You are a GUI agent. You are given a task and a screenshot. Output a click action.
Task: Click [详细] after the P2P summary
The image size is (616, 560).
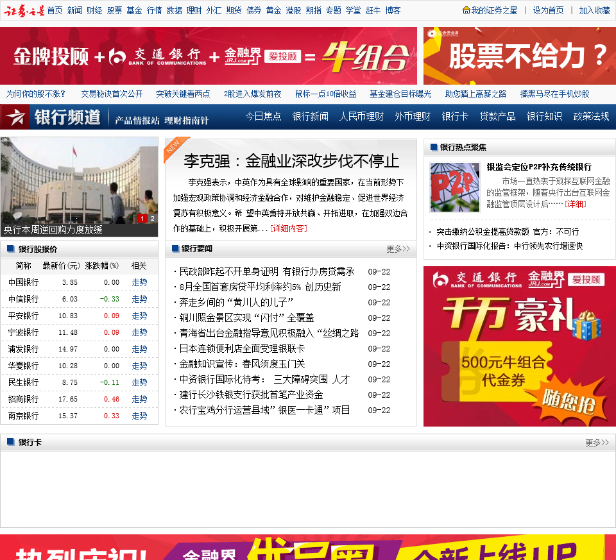pyautogui.click(x=576, y=204)
